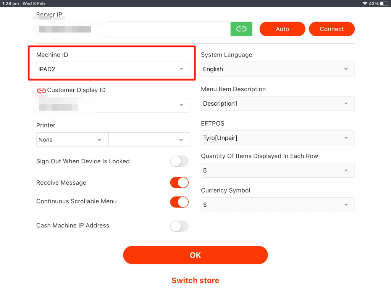Open the Menu Item Description dropdown
This screenshot has width=391, height=293.
(x=278, y=103)
